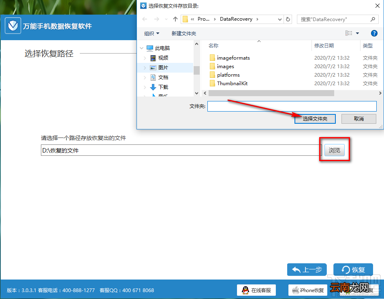Expand the DataRecovery breadcrumb chevron
Image resolution: width=384 pixels, height=299 pixels.
click(x=257, y=19)
